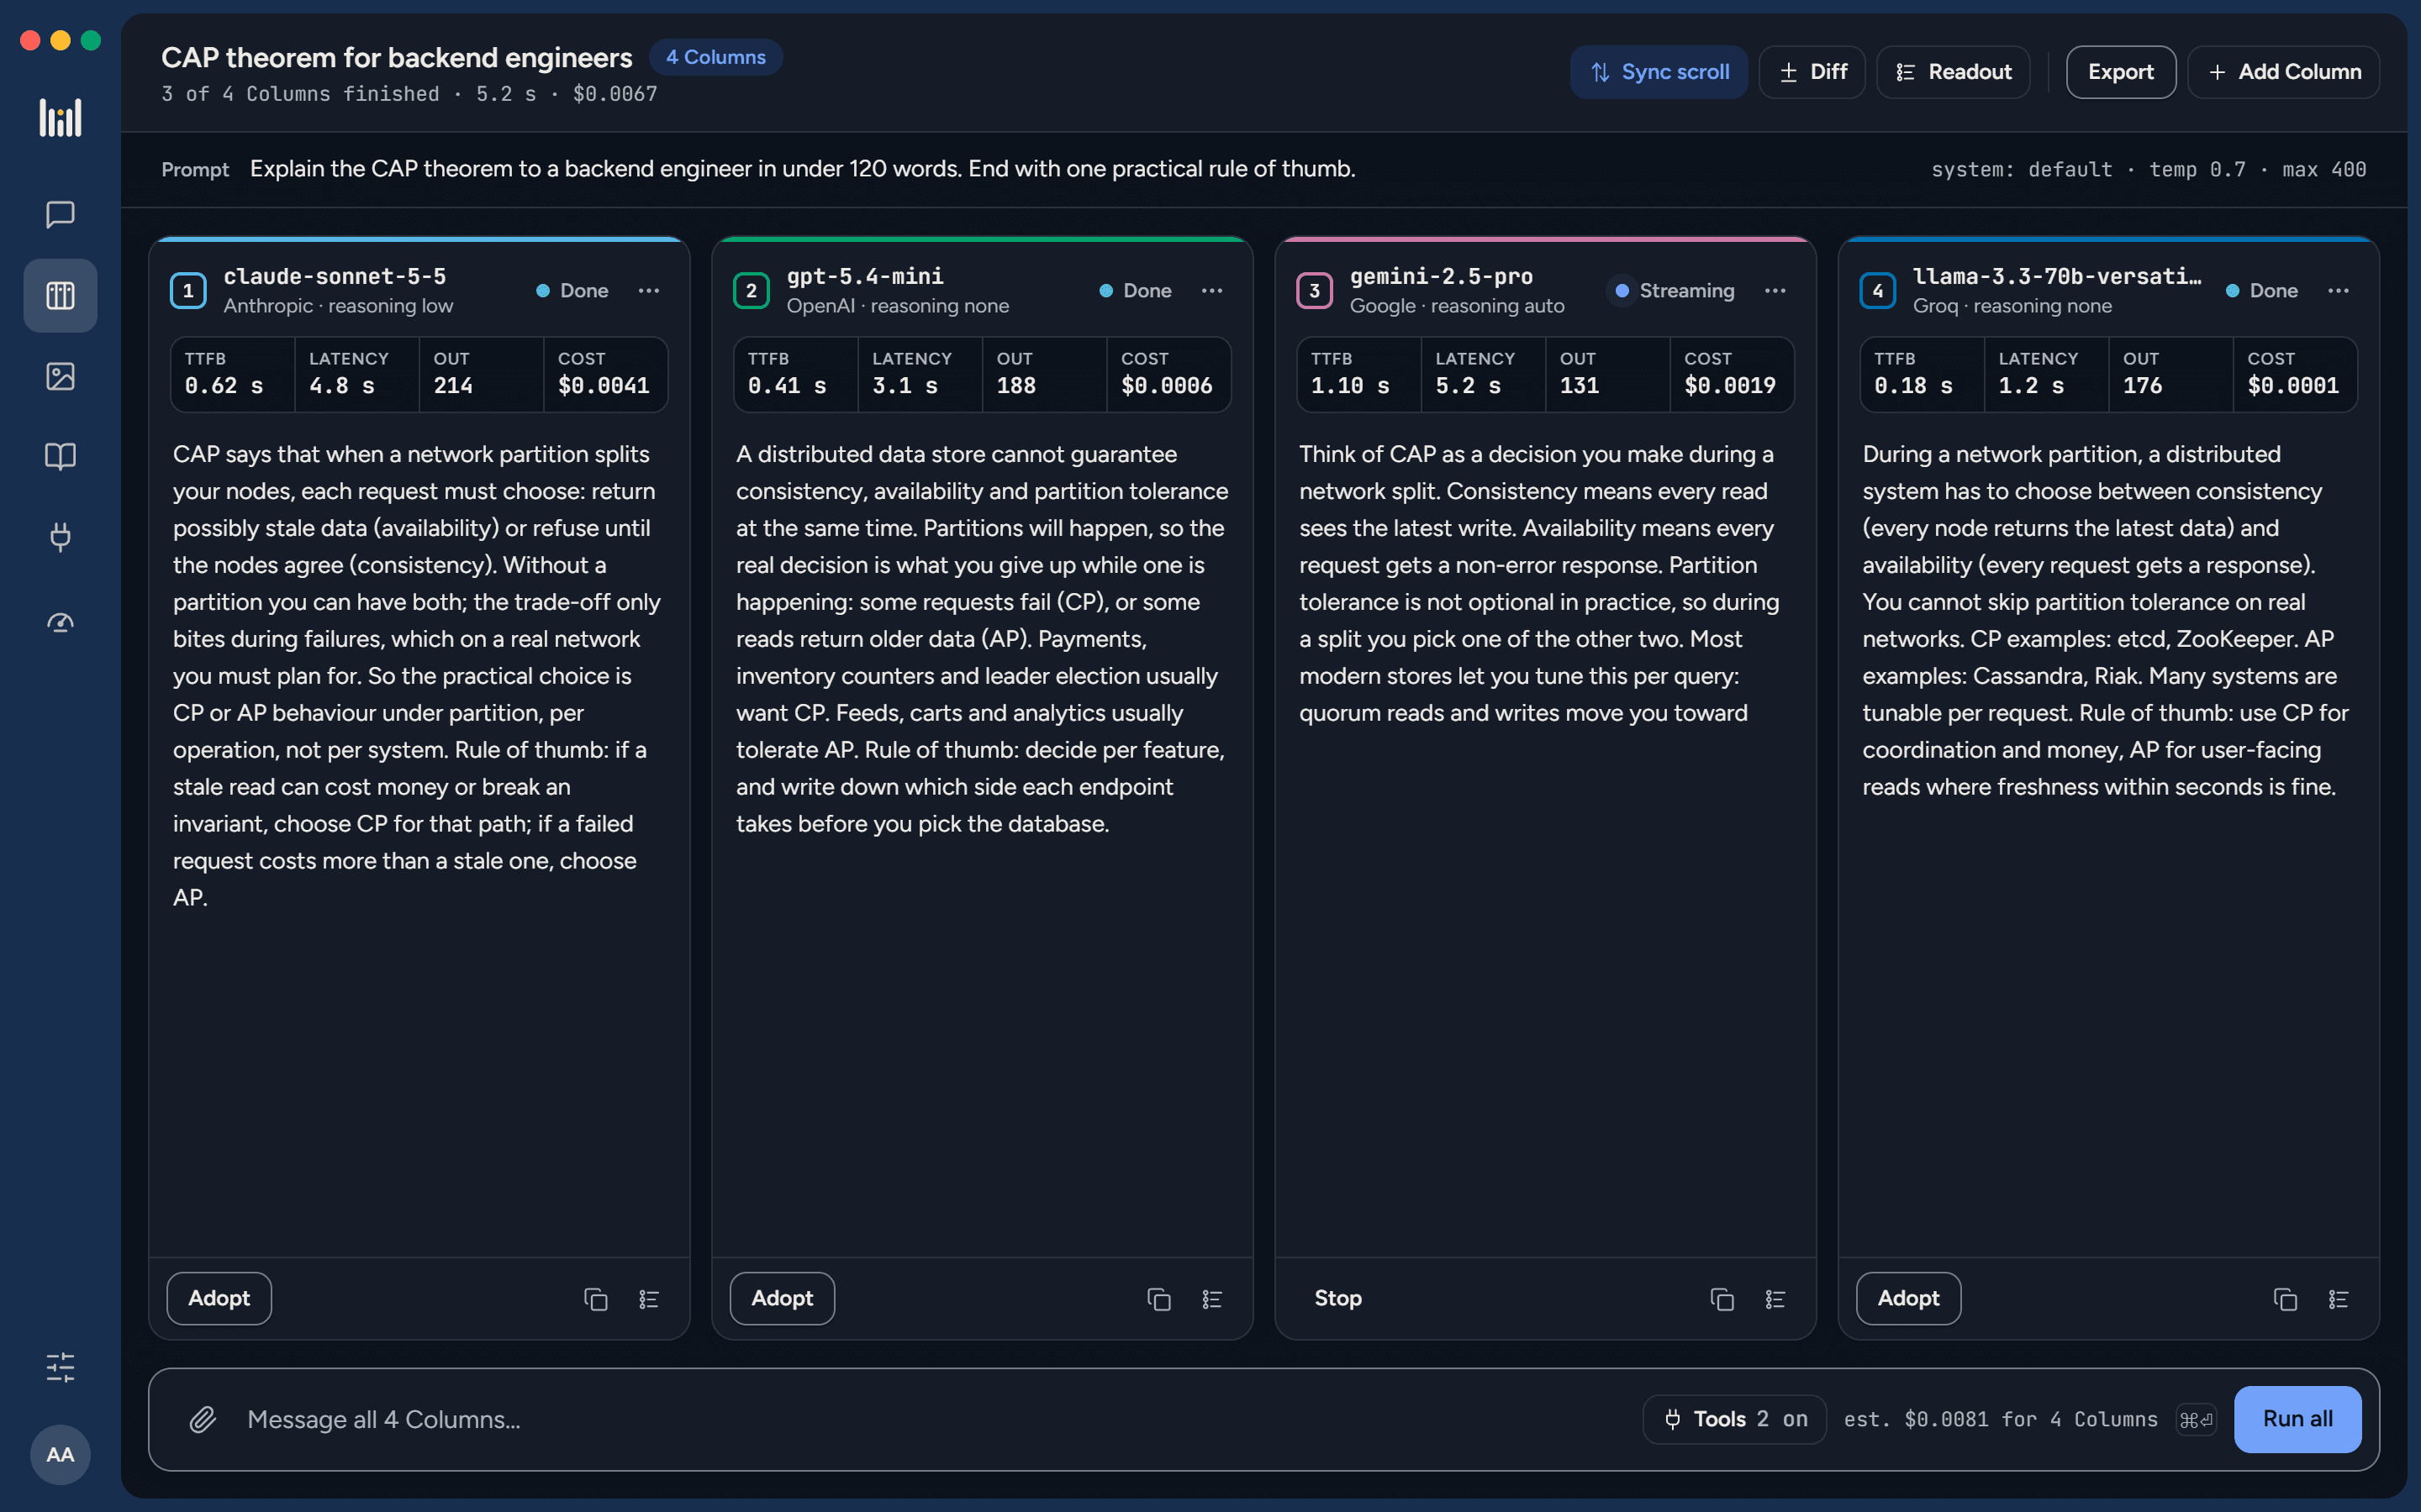
Task: Click the Streaming status on gemini column
Action: pos(1675,291)
